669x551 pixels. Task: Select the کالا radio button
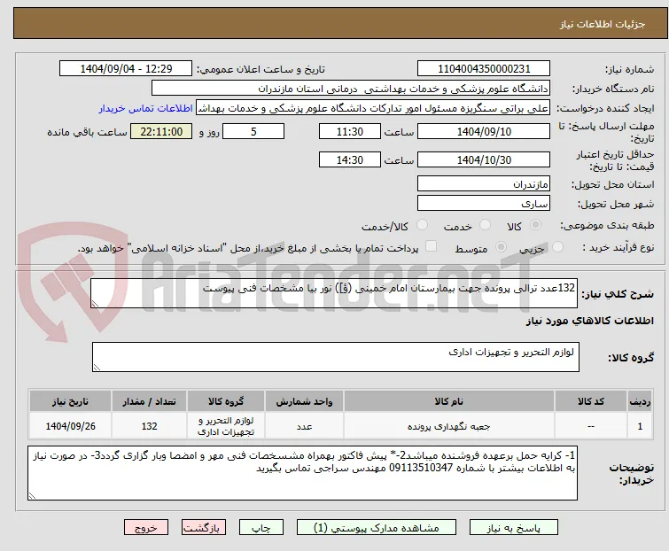[x=535, y=225]
